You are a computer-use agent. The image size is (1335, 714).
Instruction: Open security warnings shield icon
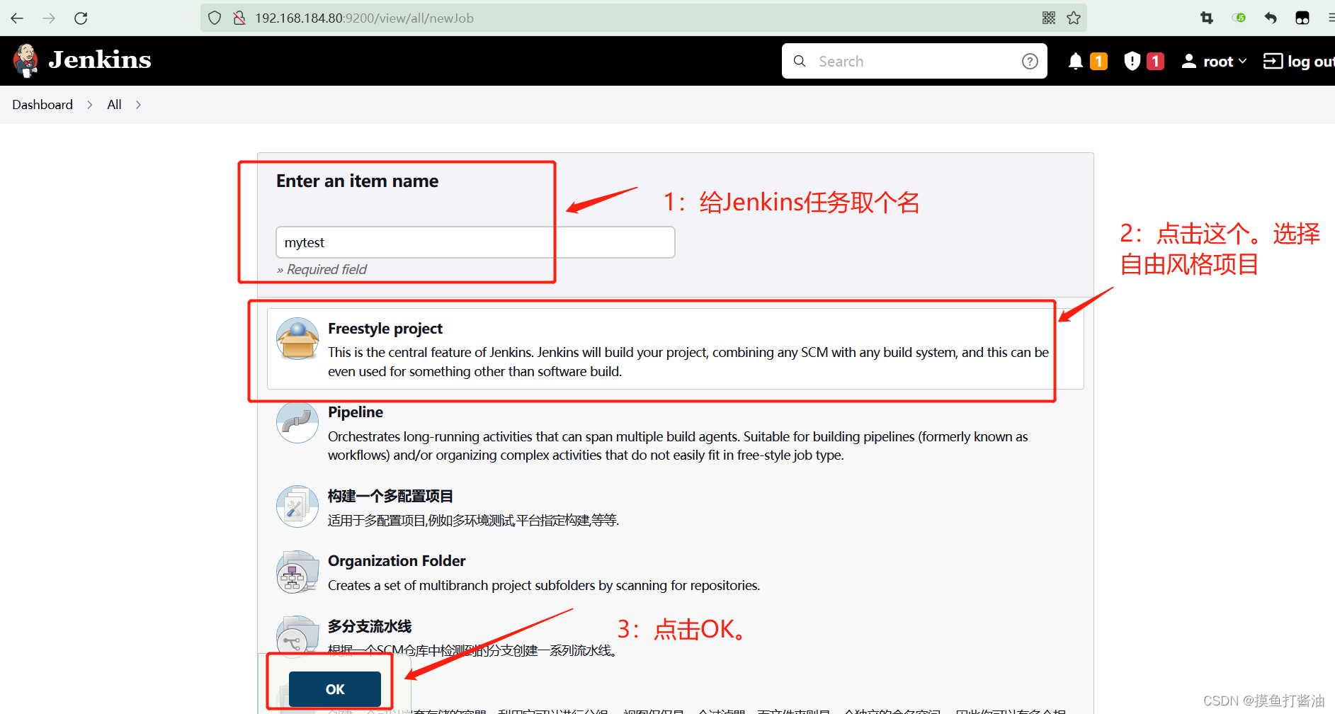point(1132,61)
